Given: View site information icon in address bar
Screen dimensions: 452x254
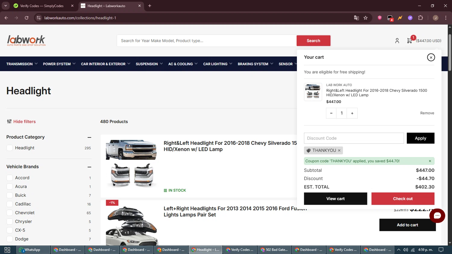Looking at the screenshot, I should (39, 18).
